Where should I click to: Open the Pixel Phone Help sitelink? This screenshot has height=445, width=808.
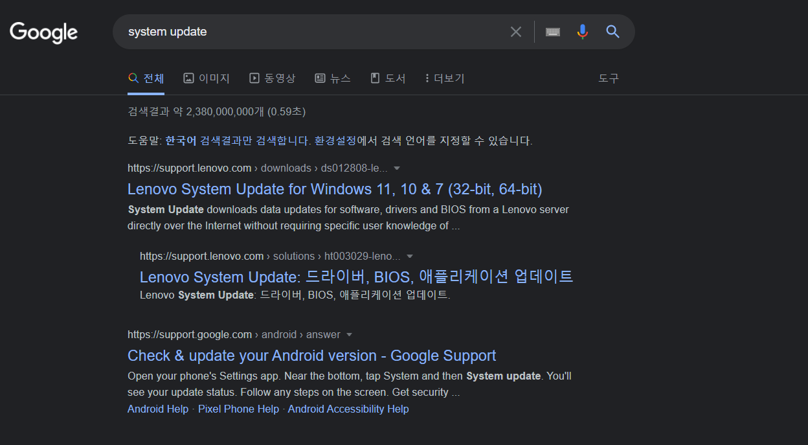238,409
